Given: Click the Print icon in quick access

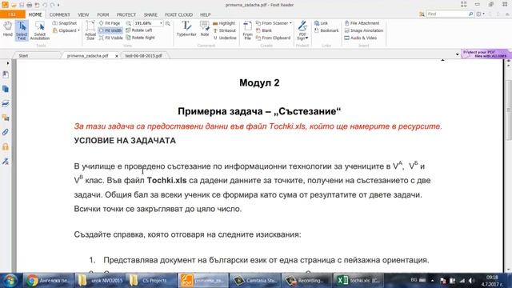Looking at the screenshot, I should point(30,5).
